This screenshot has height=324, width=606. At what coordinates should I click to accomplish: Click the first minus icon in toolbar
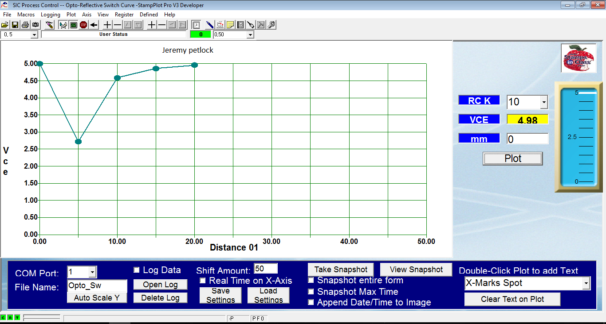coord(118,25)
